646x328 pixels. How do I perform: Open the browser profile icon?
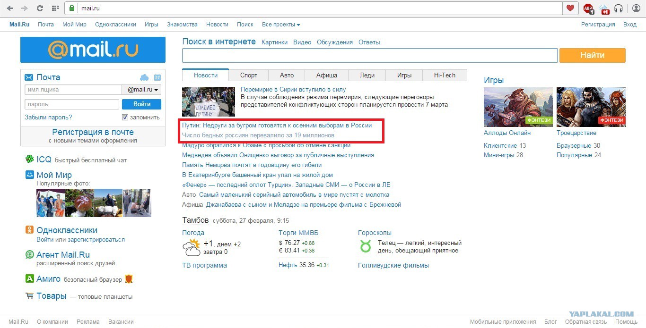tap(636, 8)
